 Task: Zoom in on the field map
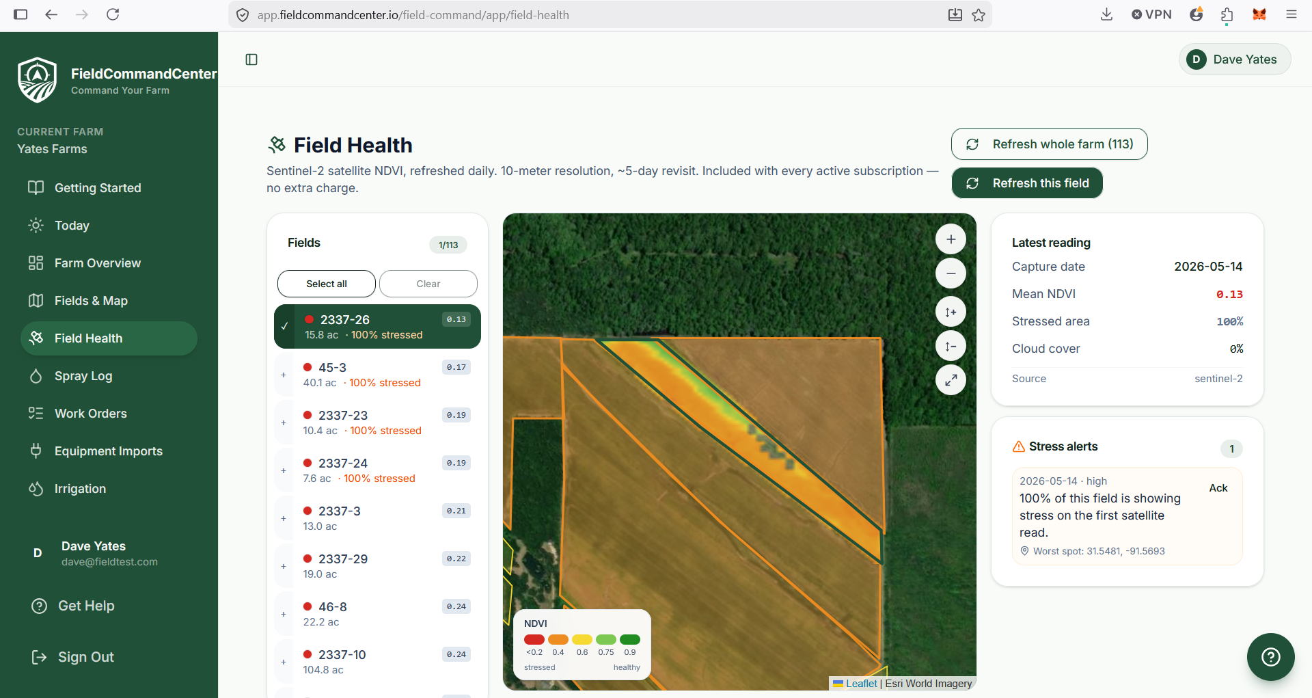[x=951, y=239]
